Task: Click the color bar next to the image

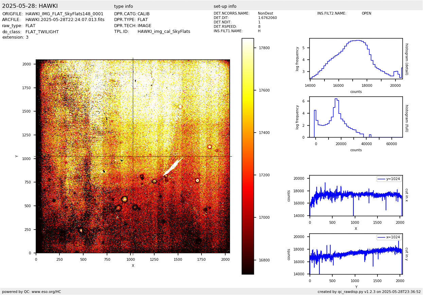Action: point(248,156)
